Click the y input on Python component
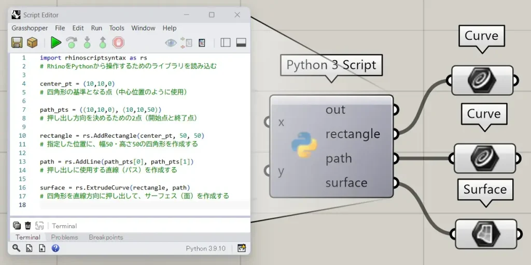 [x=281, y=171]
